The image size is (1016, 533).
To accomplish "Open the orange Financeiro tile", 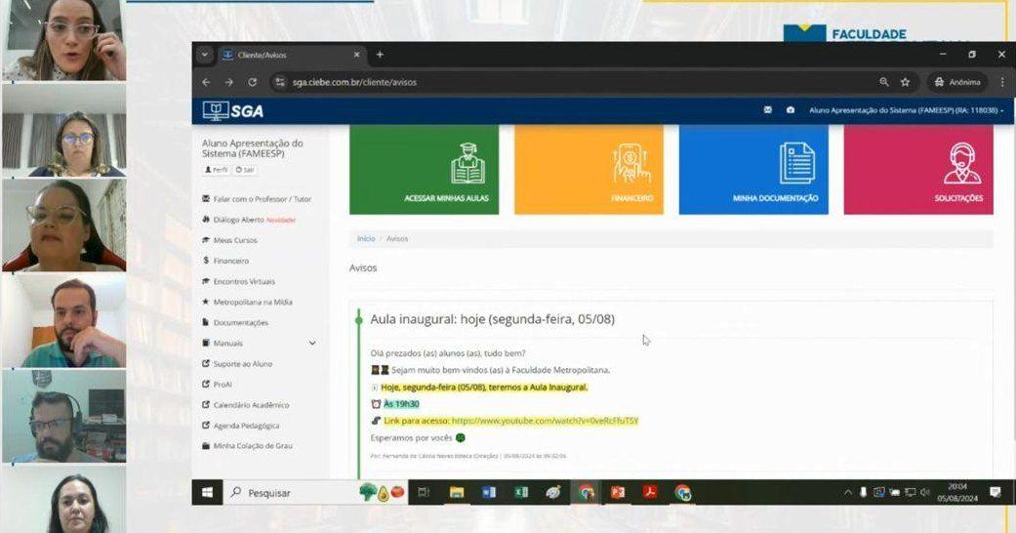I will pyautogui.click(x=589, y=169).
